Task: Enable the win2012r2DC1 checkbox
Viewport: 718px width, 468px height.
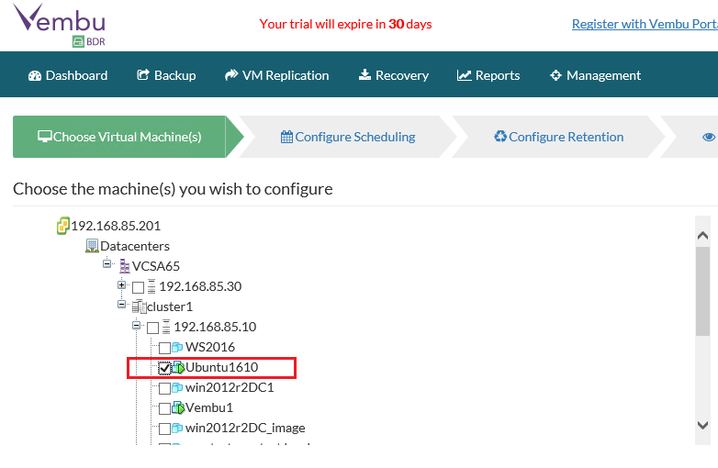Action: coord(164,388)
